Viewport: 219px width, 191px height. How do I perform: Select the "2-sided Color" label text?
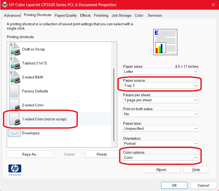[x=33, y=105]
